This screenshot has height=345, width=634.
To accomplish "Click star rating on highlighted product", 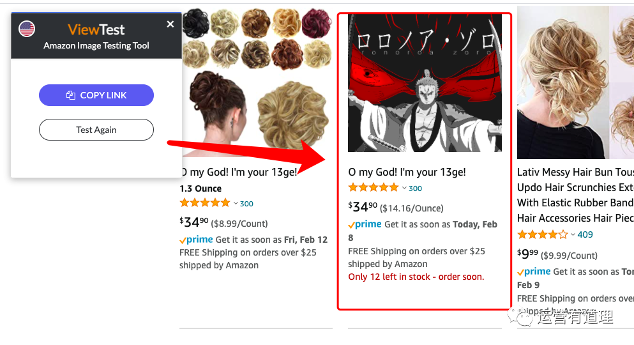I will pyautogui.click(x=373, y=188).
